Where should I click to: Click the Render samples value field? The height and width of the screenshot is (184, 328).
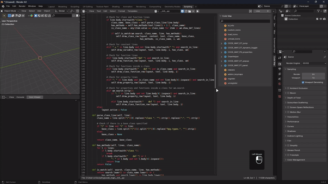point(313,74)
